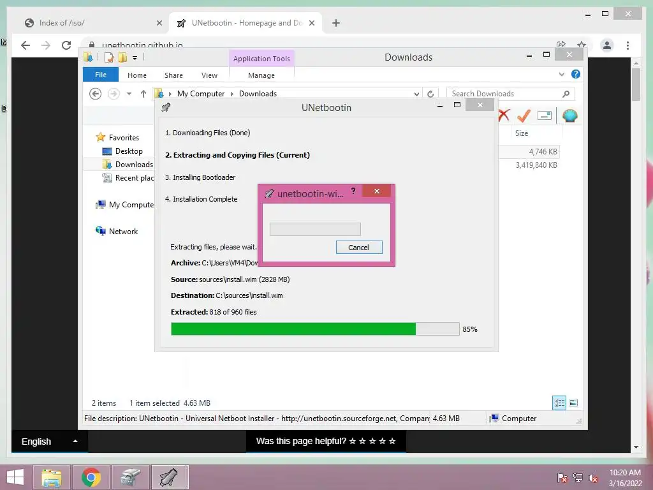653x490 pixels.
Task: Select Desktop in navigation pane
Action: pos(129,151)
